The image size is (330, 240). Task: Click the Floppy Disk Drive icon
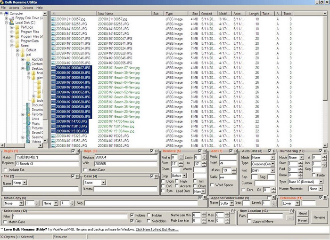coord(12,18)
